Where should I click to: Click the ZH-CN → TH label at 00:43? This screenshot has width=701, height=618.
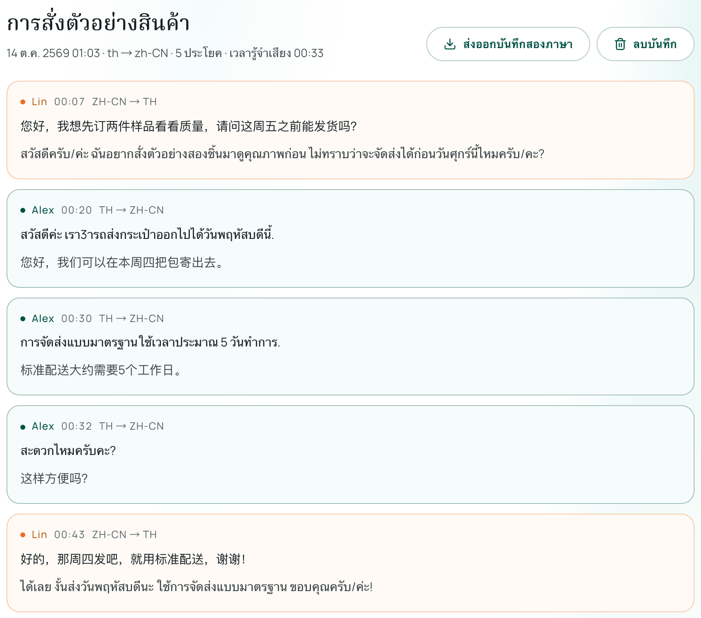pyautogui.click(x=124, y=534)
